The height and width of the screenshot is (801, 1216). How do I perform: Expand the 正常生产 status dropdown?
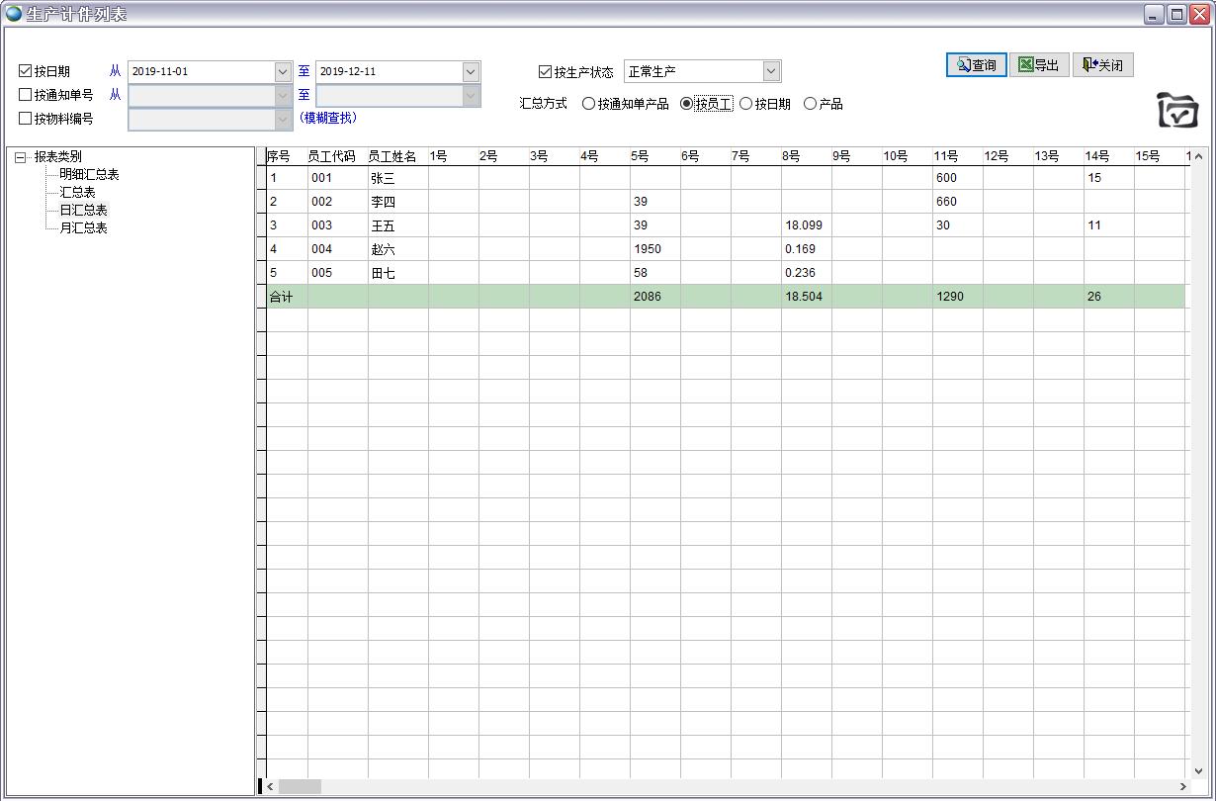tap(771, 71)
